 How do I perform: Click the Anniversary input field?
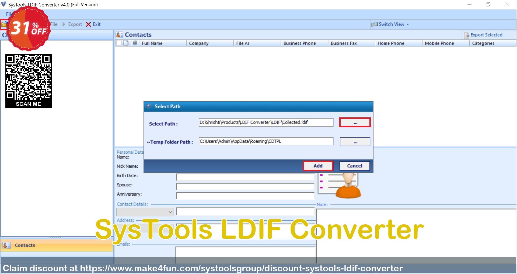245,196
